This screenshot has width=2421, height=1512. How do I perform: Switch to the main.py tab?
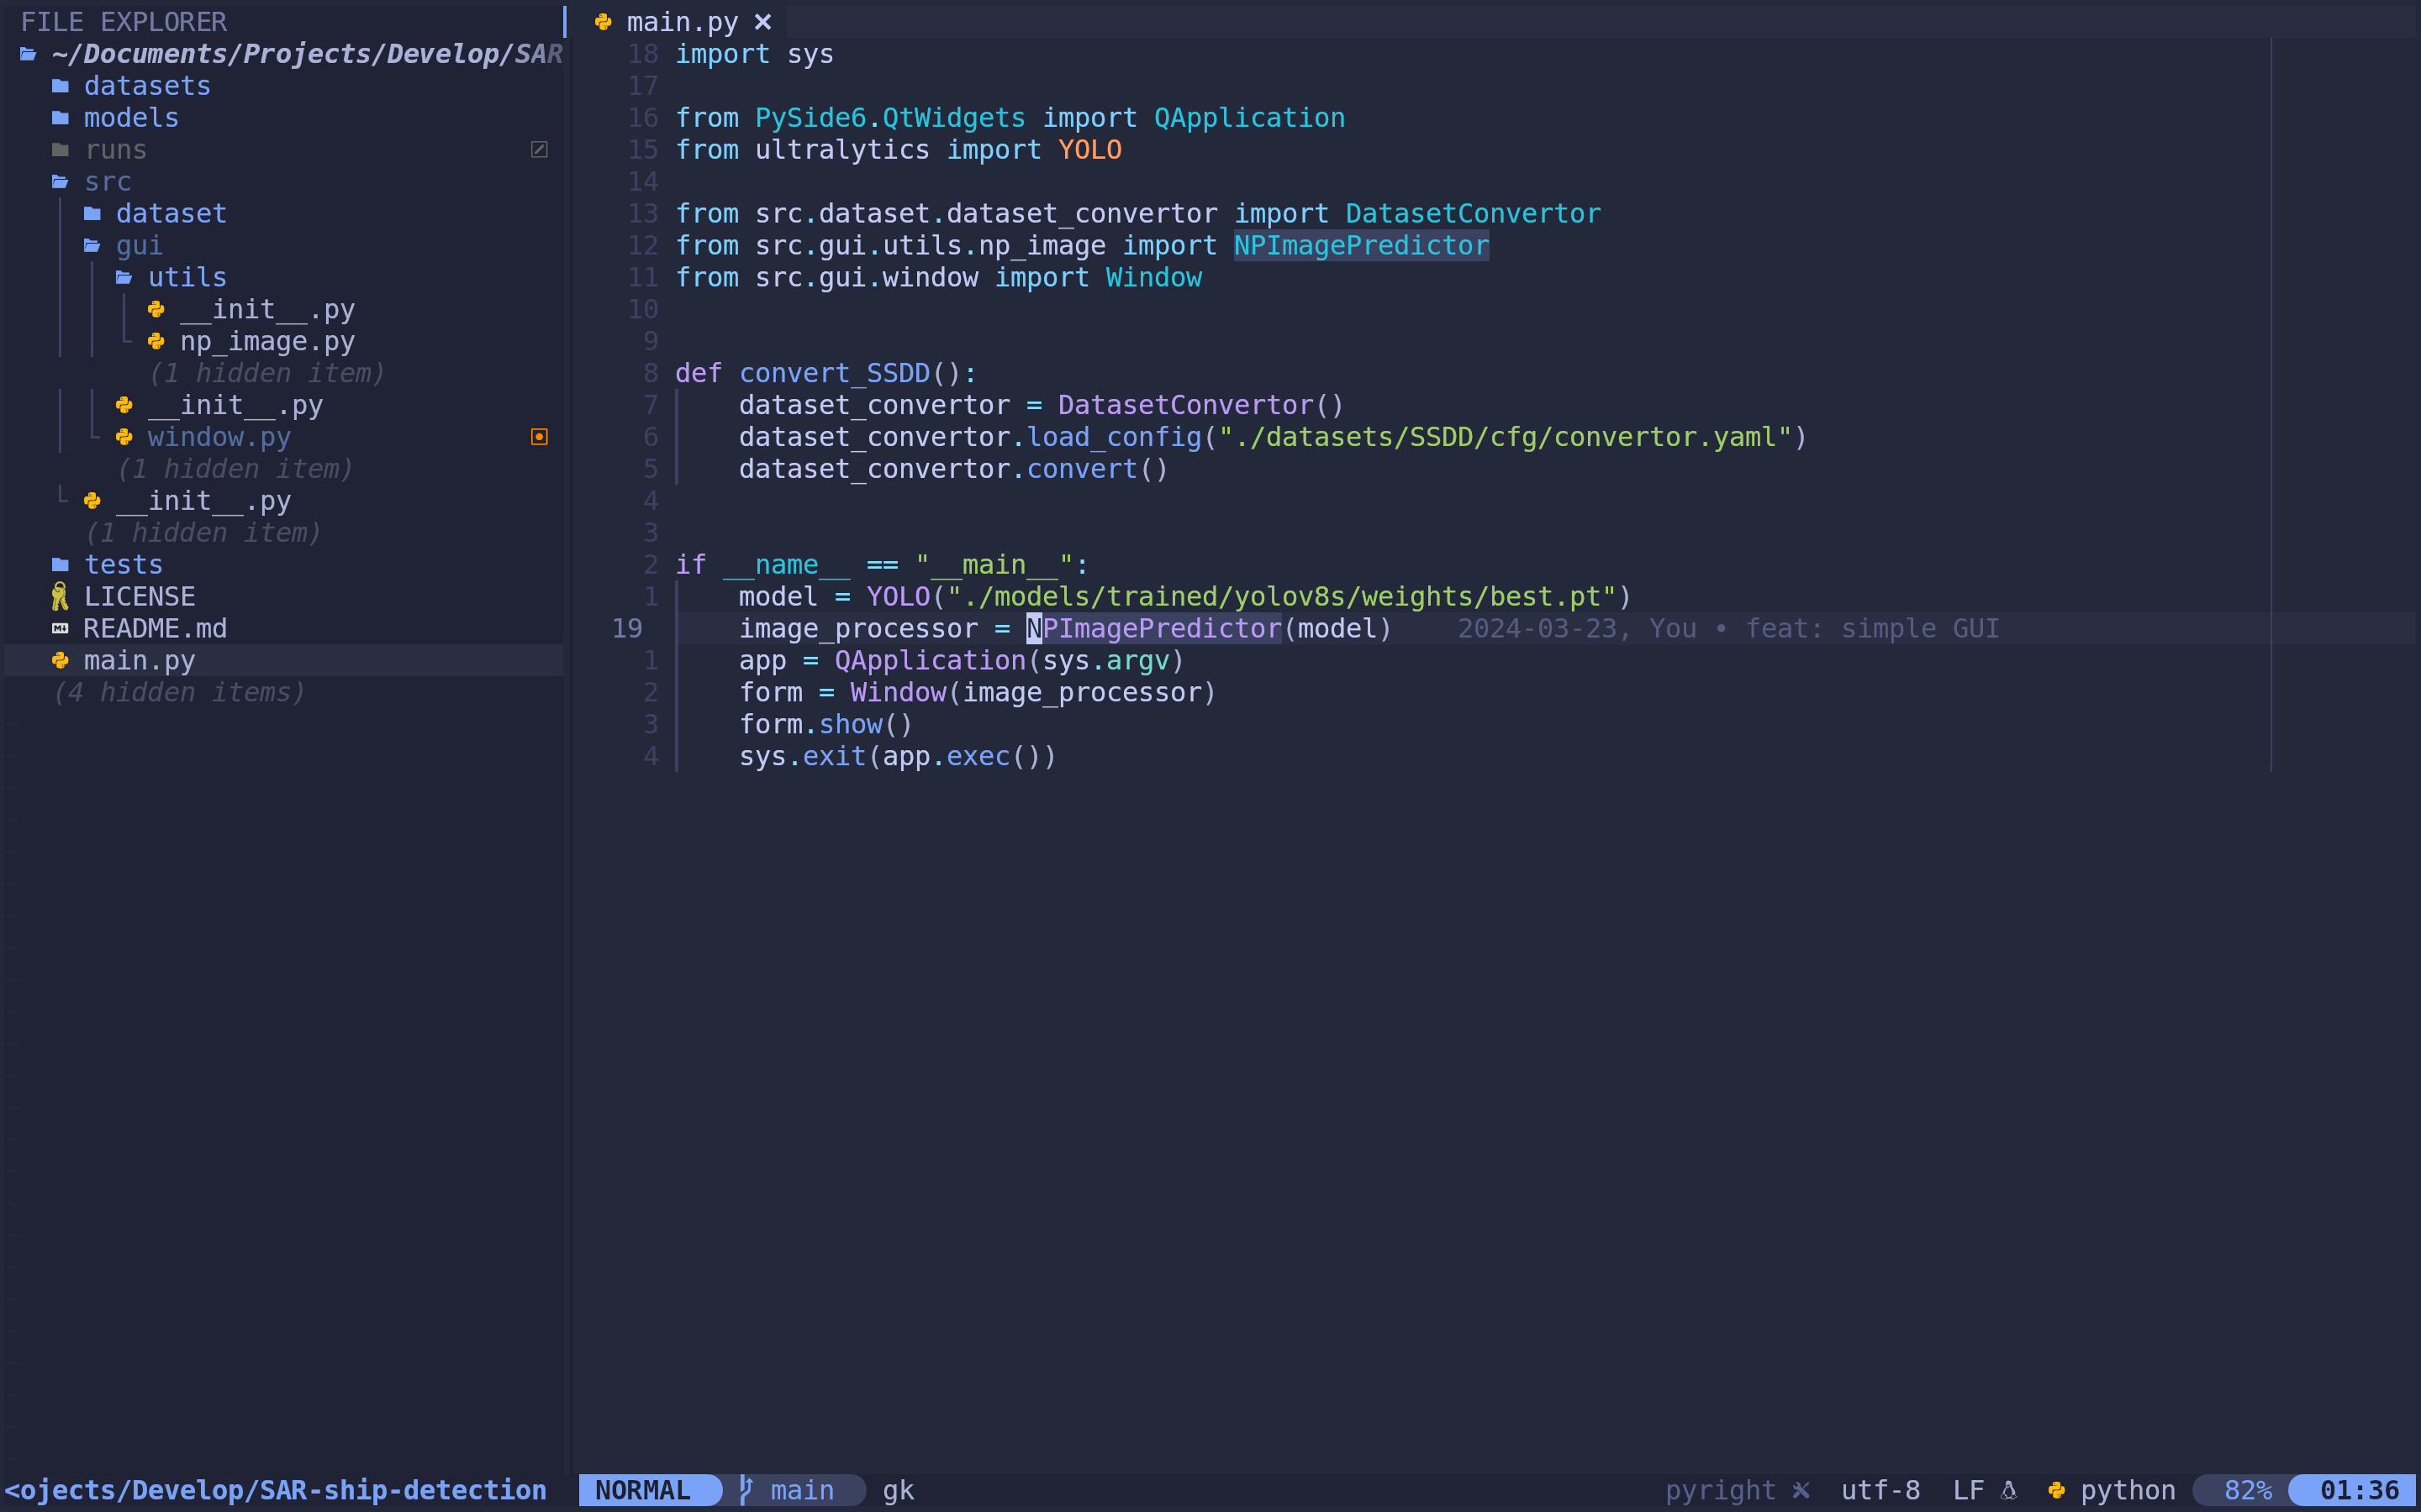[x=683, y=22]
